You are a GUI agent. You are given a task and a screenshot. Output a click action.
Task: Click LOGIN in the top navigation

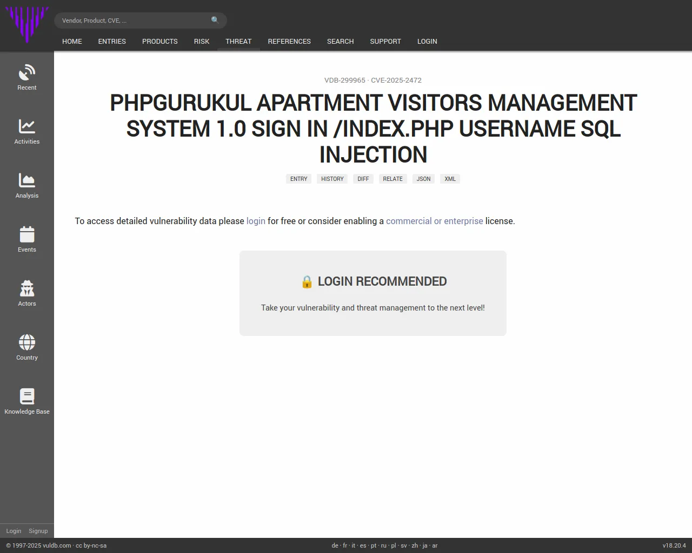pyautogui.click(x=427, y=41)
